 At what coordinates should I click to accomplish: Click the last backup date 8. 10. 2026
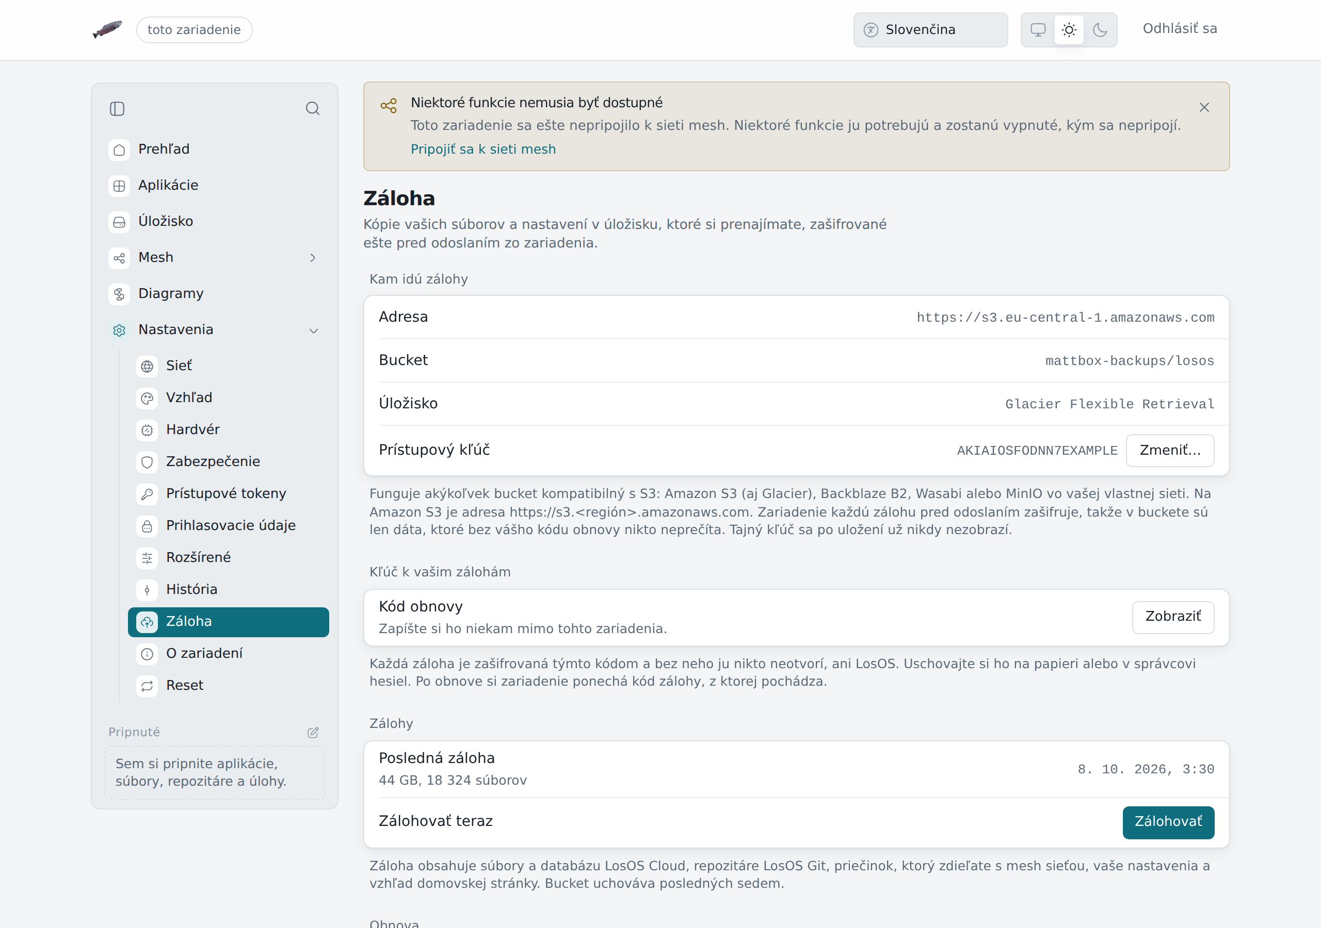(x=1146, y=769)
